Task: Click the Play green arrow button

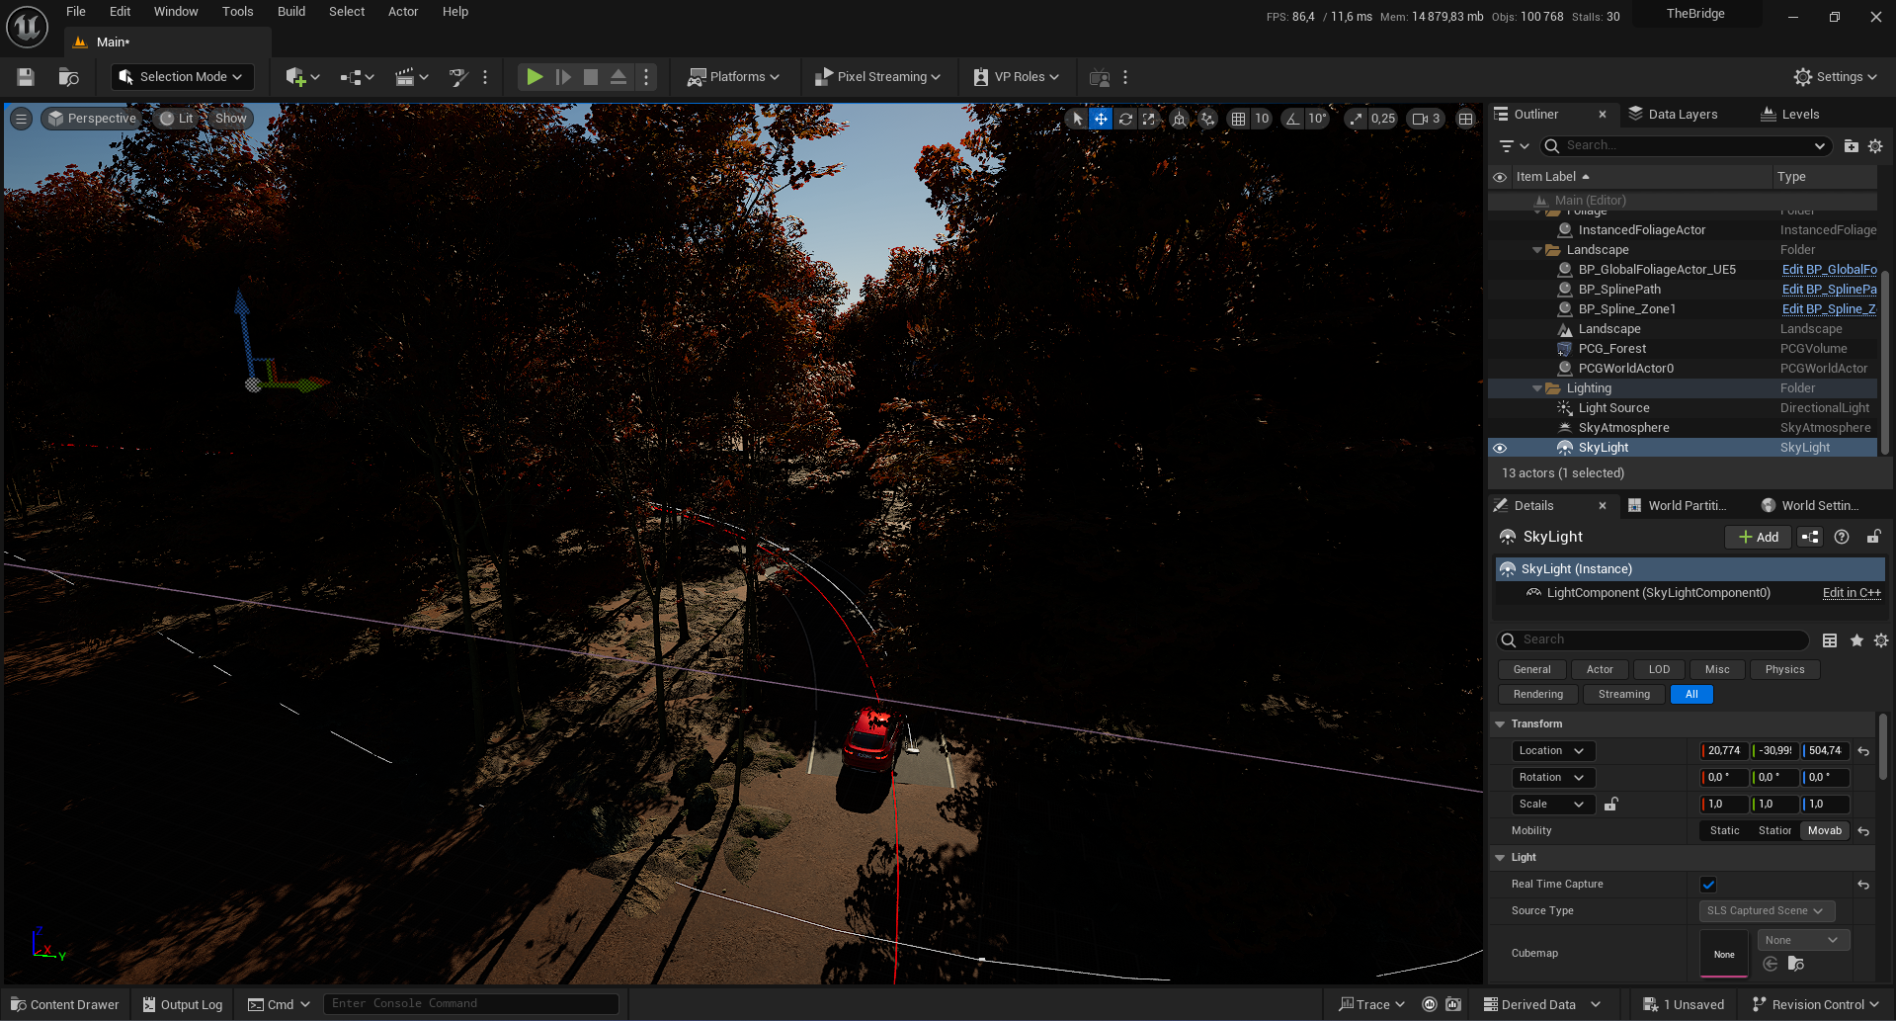Action: [534, 77]
